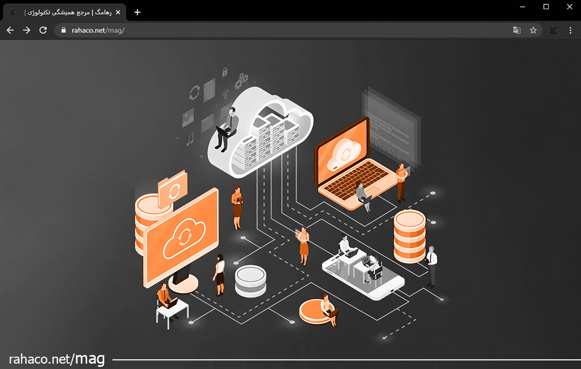Image resolution: width=581 pixels, height=369 pixels.
Task: Click the rahaco.net/mag/ address bar
Action: click(269, 30)
